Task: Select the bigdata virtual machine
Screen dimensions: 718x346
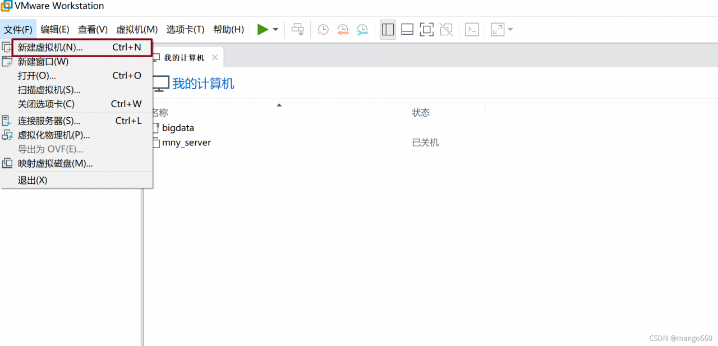Action: (179, 127)
